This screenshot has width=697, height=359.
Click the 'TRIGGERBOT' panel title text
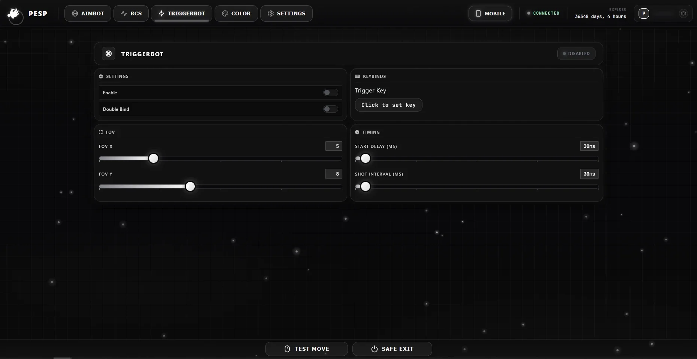pyautogui.click(x=142, y=54)
